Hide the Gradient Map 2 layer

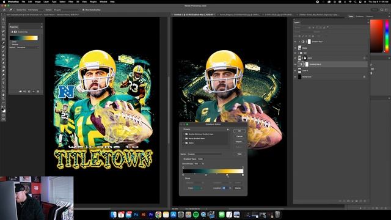pyautogui.click(x=295, y=64)
